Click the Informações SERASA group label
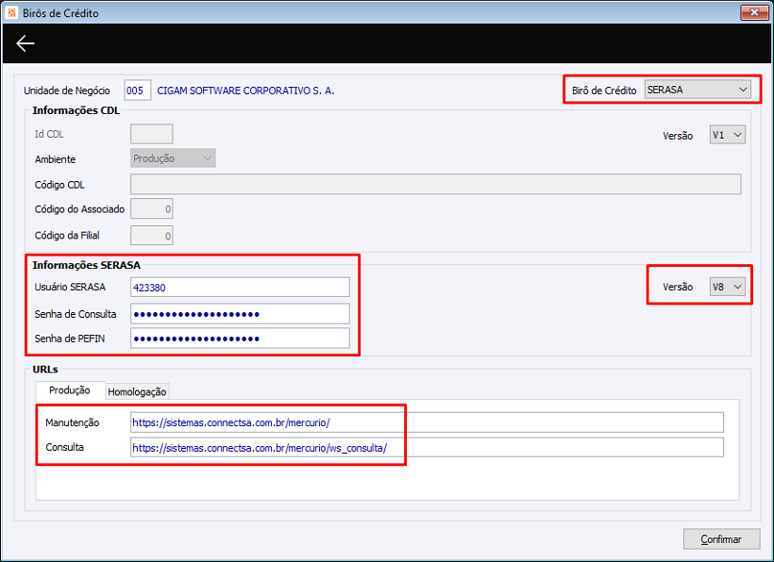 tap(87, 265)
